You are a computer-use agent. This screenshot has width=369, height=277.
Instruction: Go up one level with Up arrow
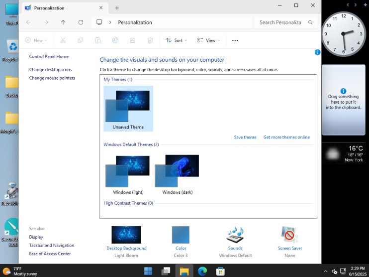point(63,22)
